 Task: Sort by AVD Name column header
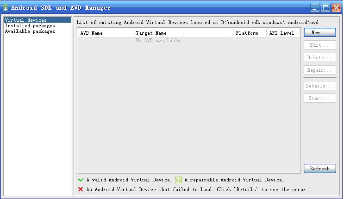[105, 33]
